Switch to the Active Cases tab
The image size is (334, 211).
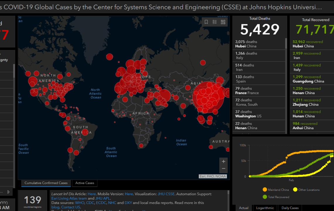click(x=85, y=183)
